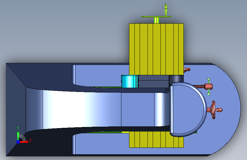This screenshot has width=247, height=160.
Task: Select the lower yellow ribbed block
Action: (156, 140)
